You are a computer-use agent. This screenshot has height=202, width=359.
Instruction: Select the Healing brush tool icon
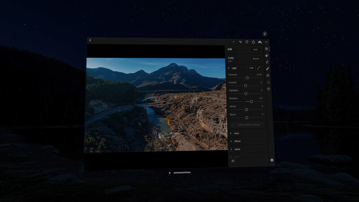tap(267, 69)
